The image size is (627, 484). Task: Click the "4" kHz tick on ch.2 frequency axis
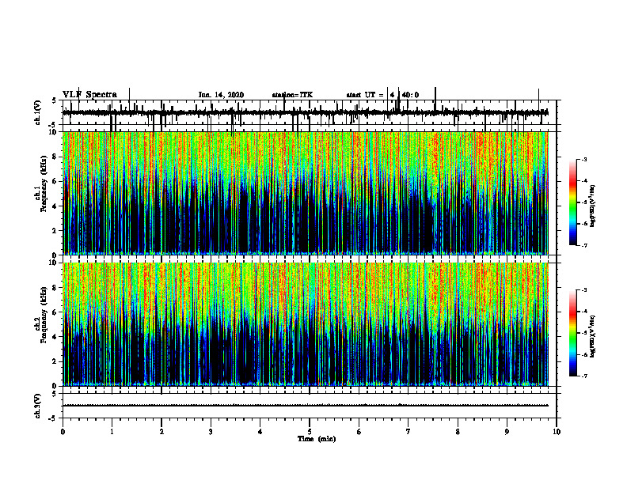point(55,337)
